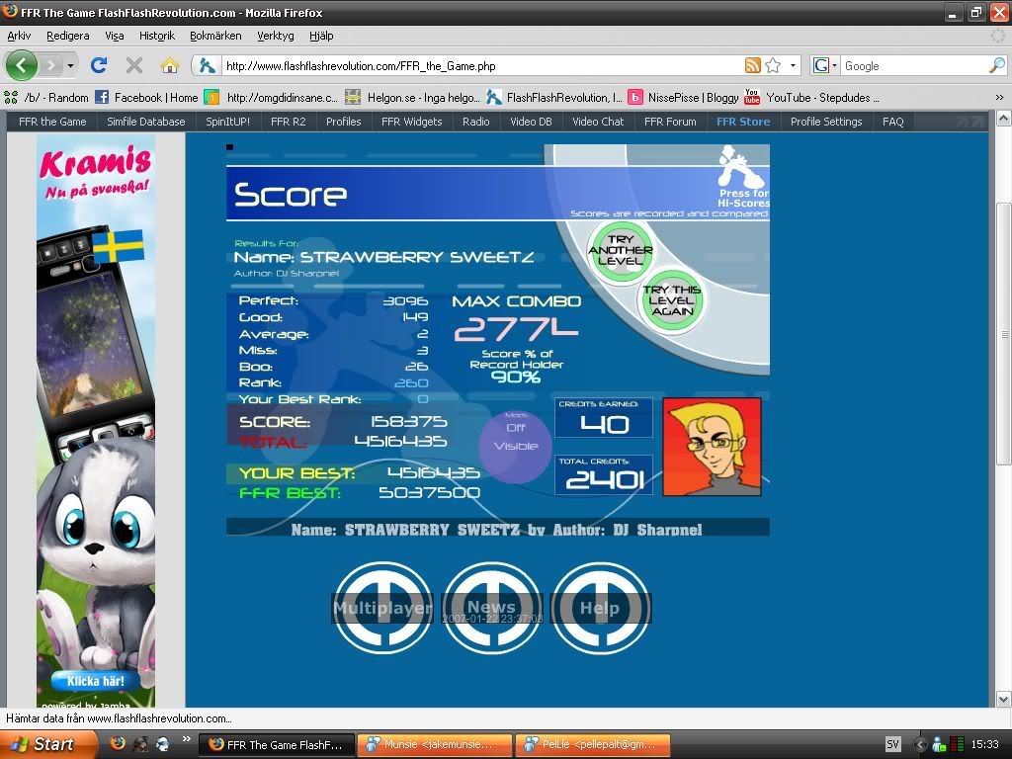Expand the search engine selector dropdown
This screenshot has width=1012, height=759.
pyautogui.click(x=825, y=66)
